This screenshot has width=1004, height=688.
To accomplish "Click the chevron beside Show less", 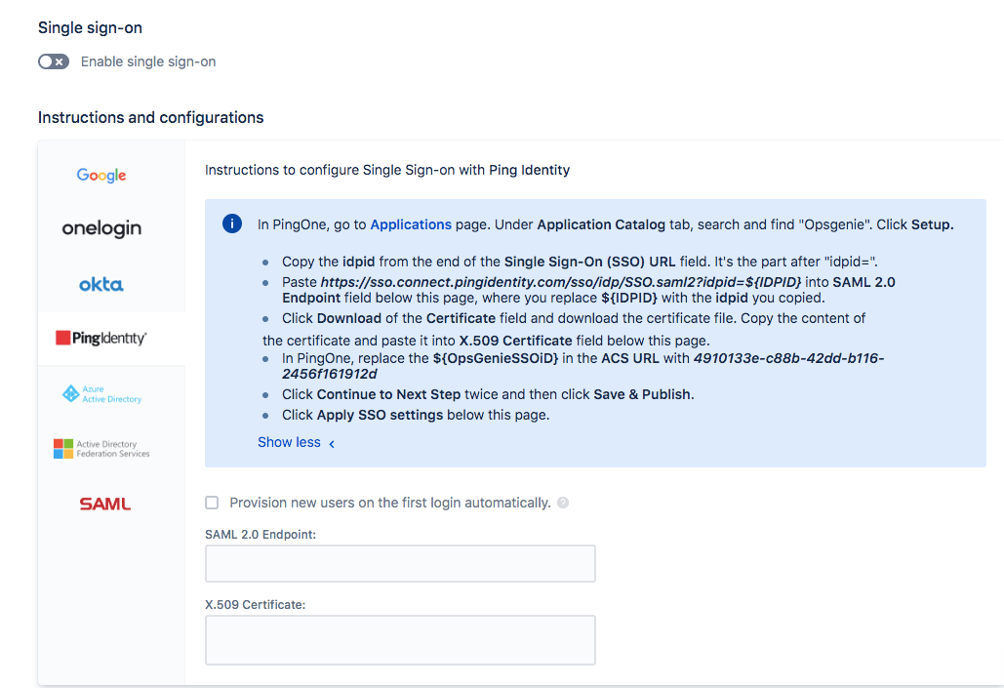I will (330, 443).
